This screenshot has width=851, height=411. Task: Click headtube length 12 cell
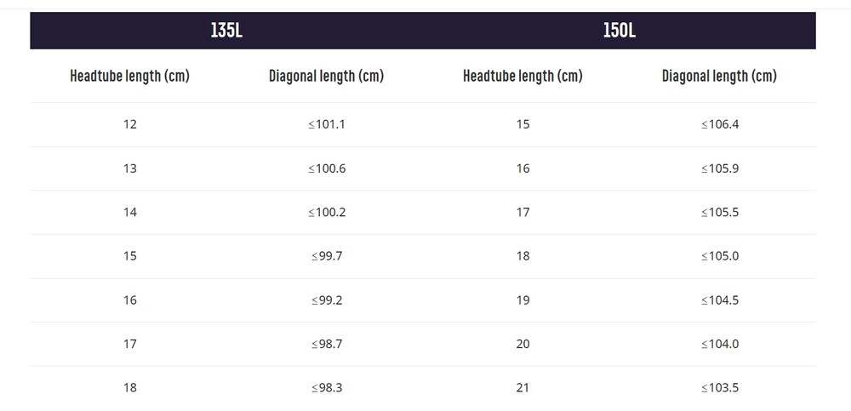(129, 124)
